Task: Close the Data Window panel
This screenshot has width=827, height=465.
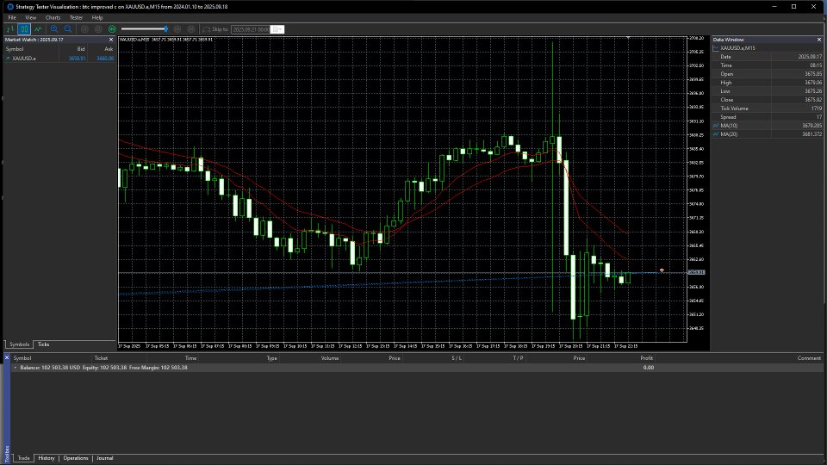Action: (819, 40)
